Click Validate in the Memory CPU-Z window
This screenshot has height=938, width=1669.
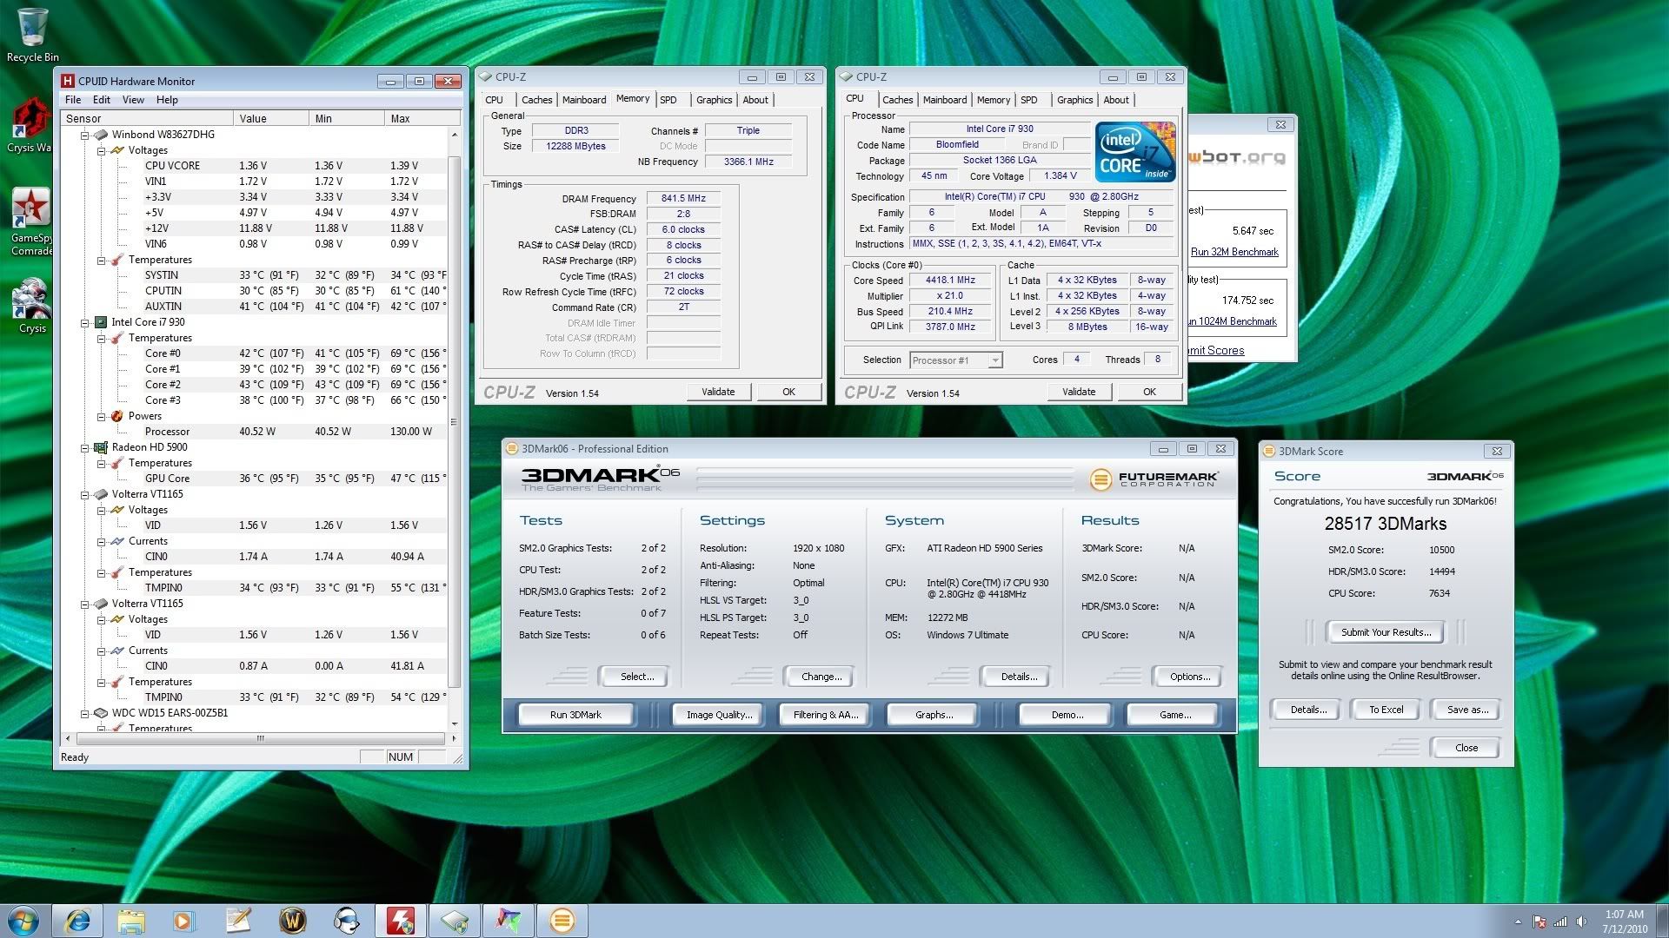point(718,392)
